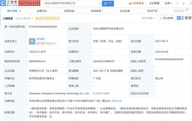Screen dimensions: 192x121
Task: Select the 注册地址 address text
Action: [x=70, y=101]
